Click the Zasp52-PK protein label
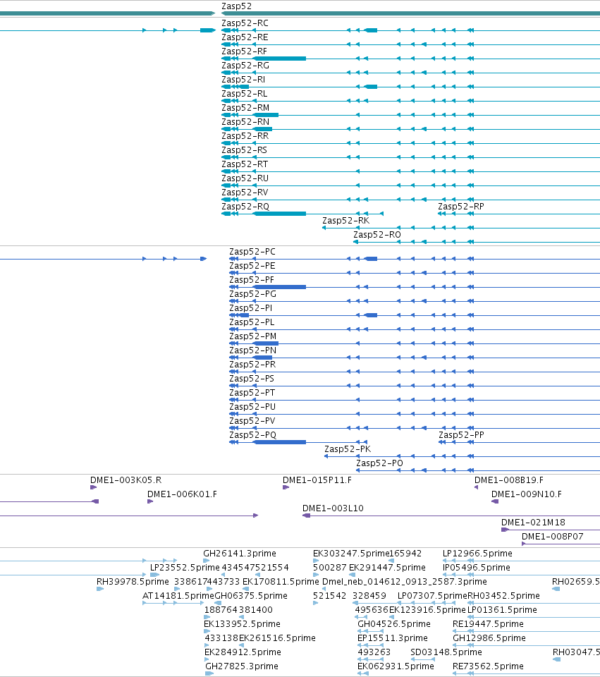 (348, 449)
